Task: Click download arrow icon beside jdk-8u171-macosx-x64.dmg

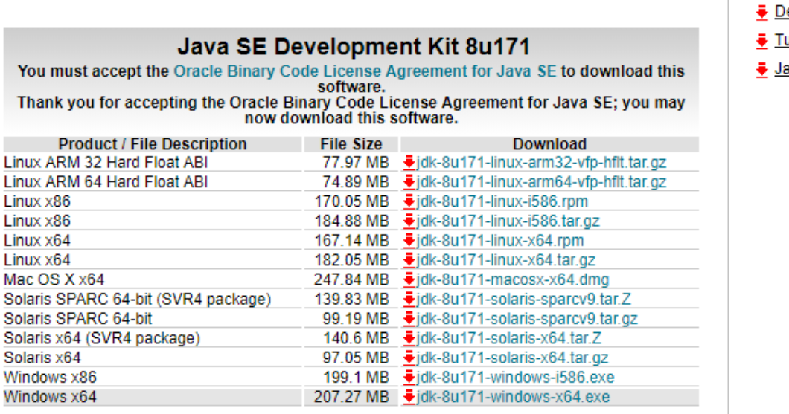Action: click(409, 279)
